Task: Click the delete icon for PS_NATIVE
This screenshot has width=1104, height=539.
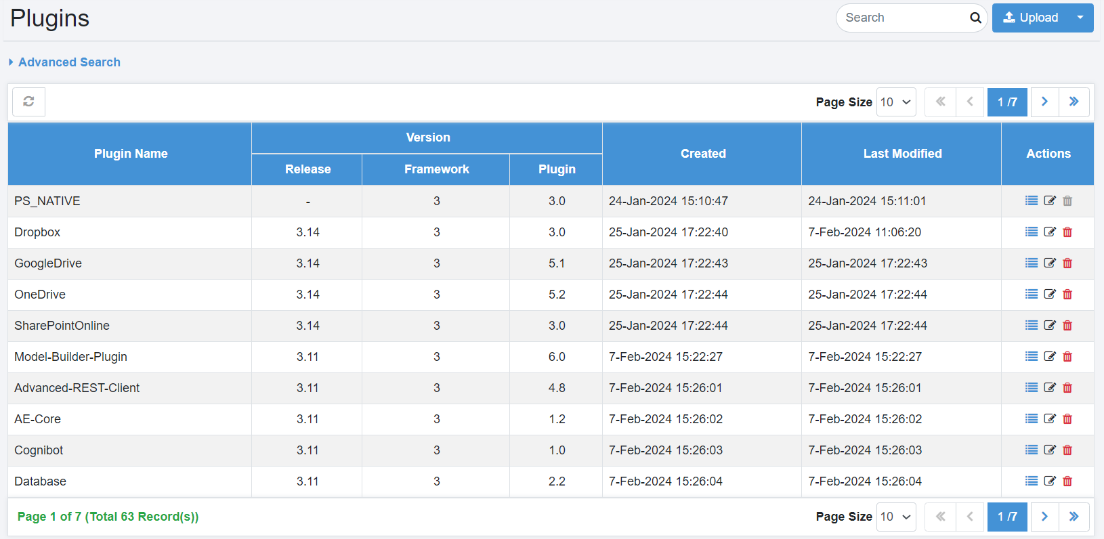Action: (x=1067, y=200)
